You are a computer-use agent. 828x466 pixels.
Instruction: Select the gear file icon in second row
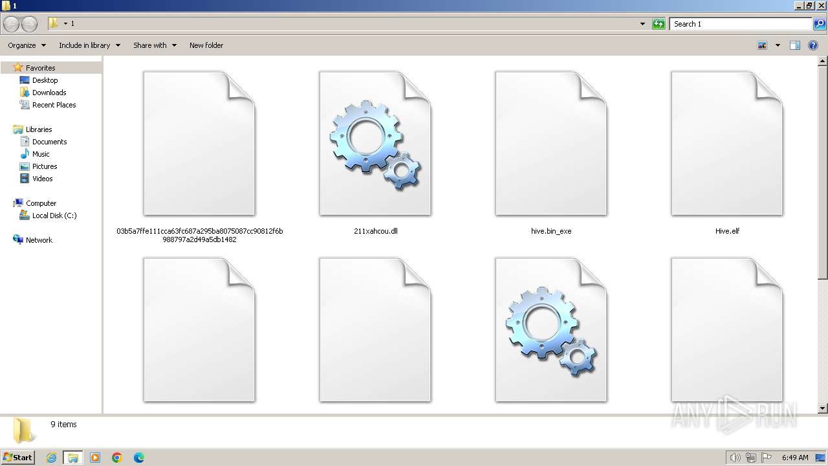tap(551, 330)
